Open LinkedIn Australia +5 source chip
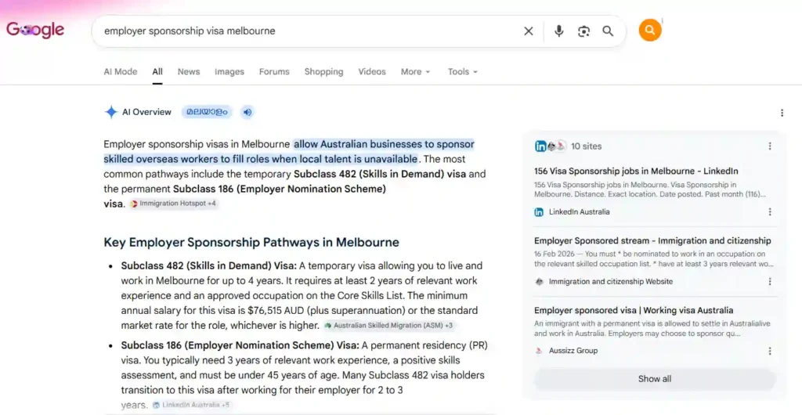Image resolution: width=802 pixels, height=415 pixels. tap(191, 405)
